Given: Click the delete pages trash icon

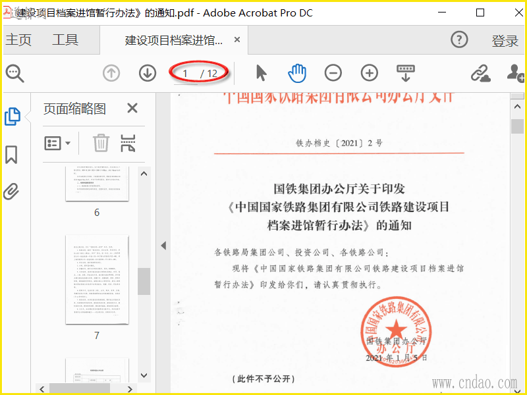Looking at the screenshot, I should 101,143.
